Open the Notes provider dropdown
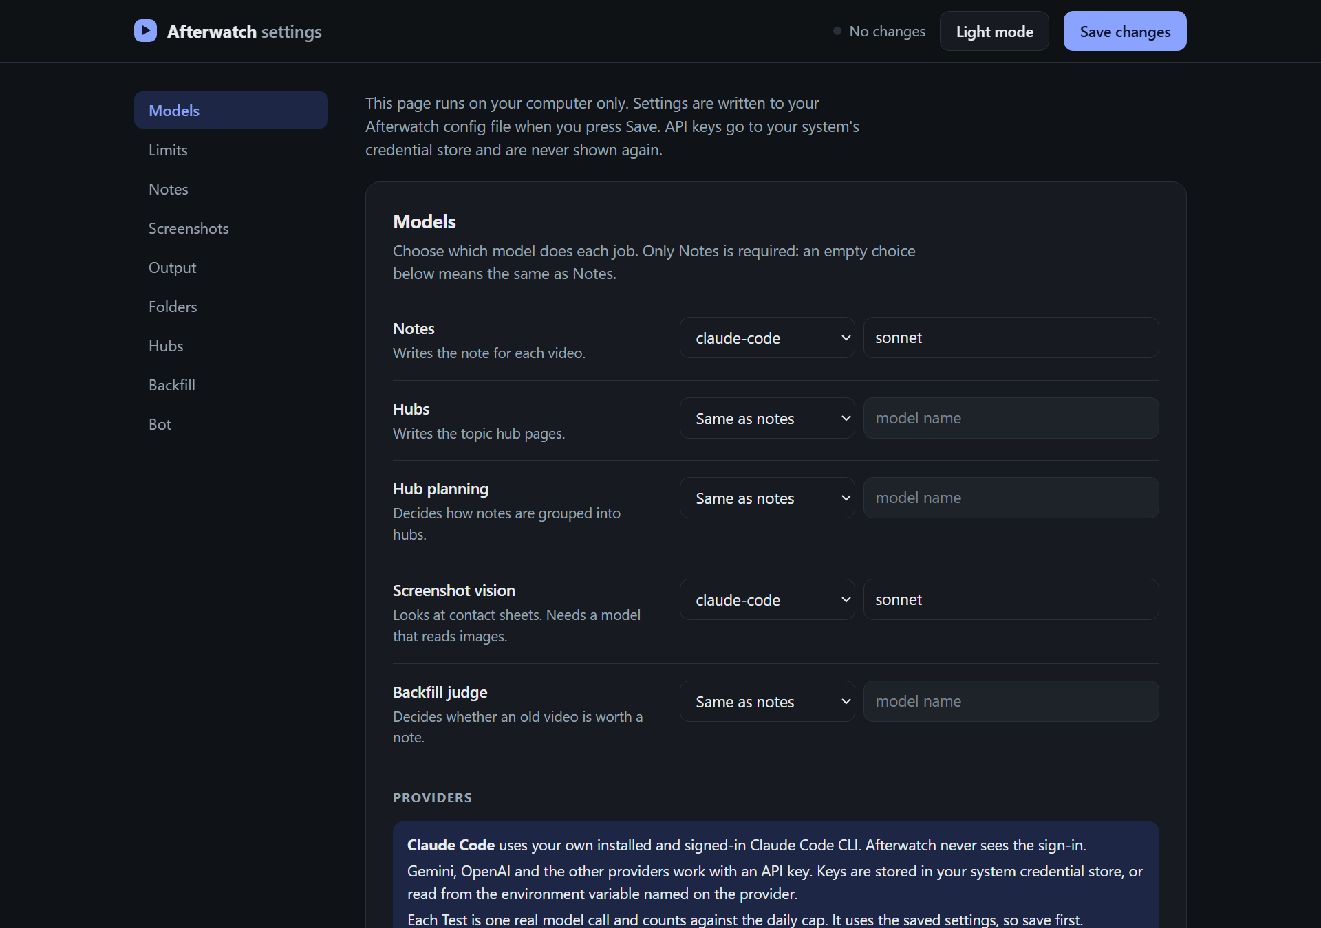Viewport: 1321px width, 928px height. (767, 338)
